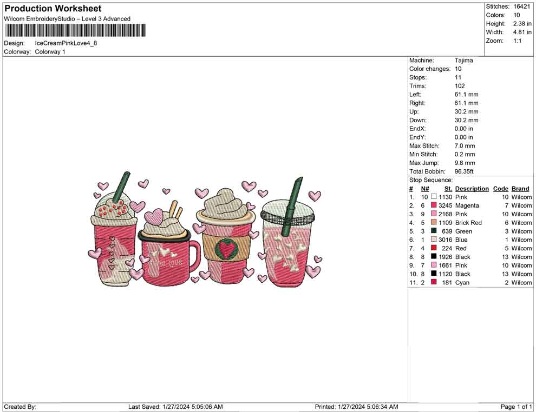Click the white Pink 1130 color swatch
Viewport: 536px width, 412px height.
pos(434,197)
